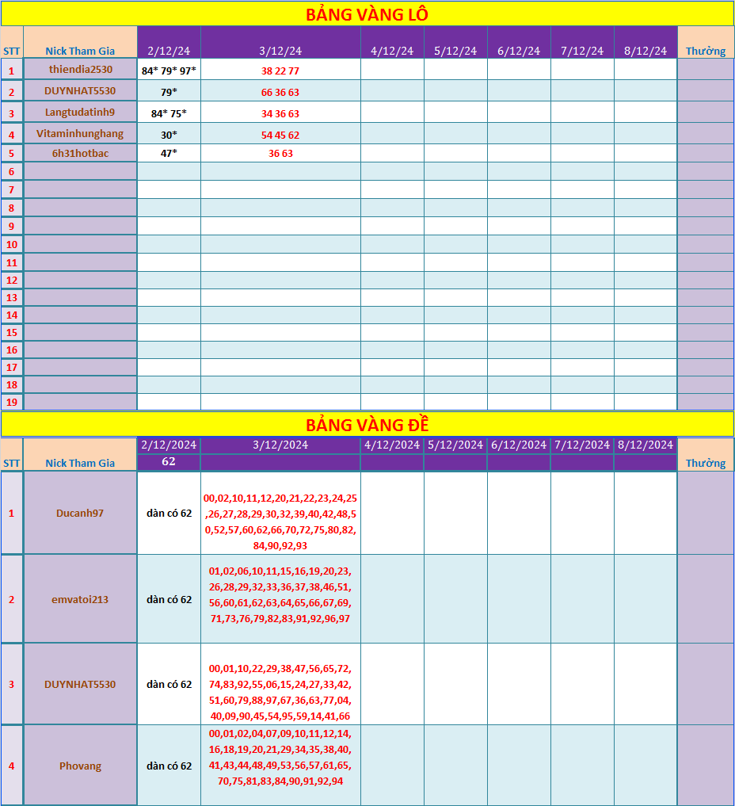
Task: Click the '4/12/2024' header in the Đề table
Action: click(392, 445)
